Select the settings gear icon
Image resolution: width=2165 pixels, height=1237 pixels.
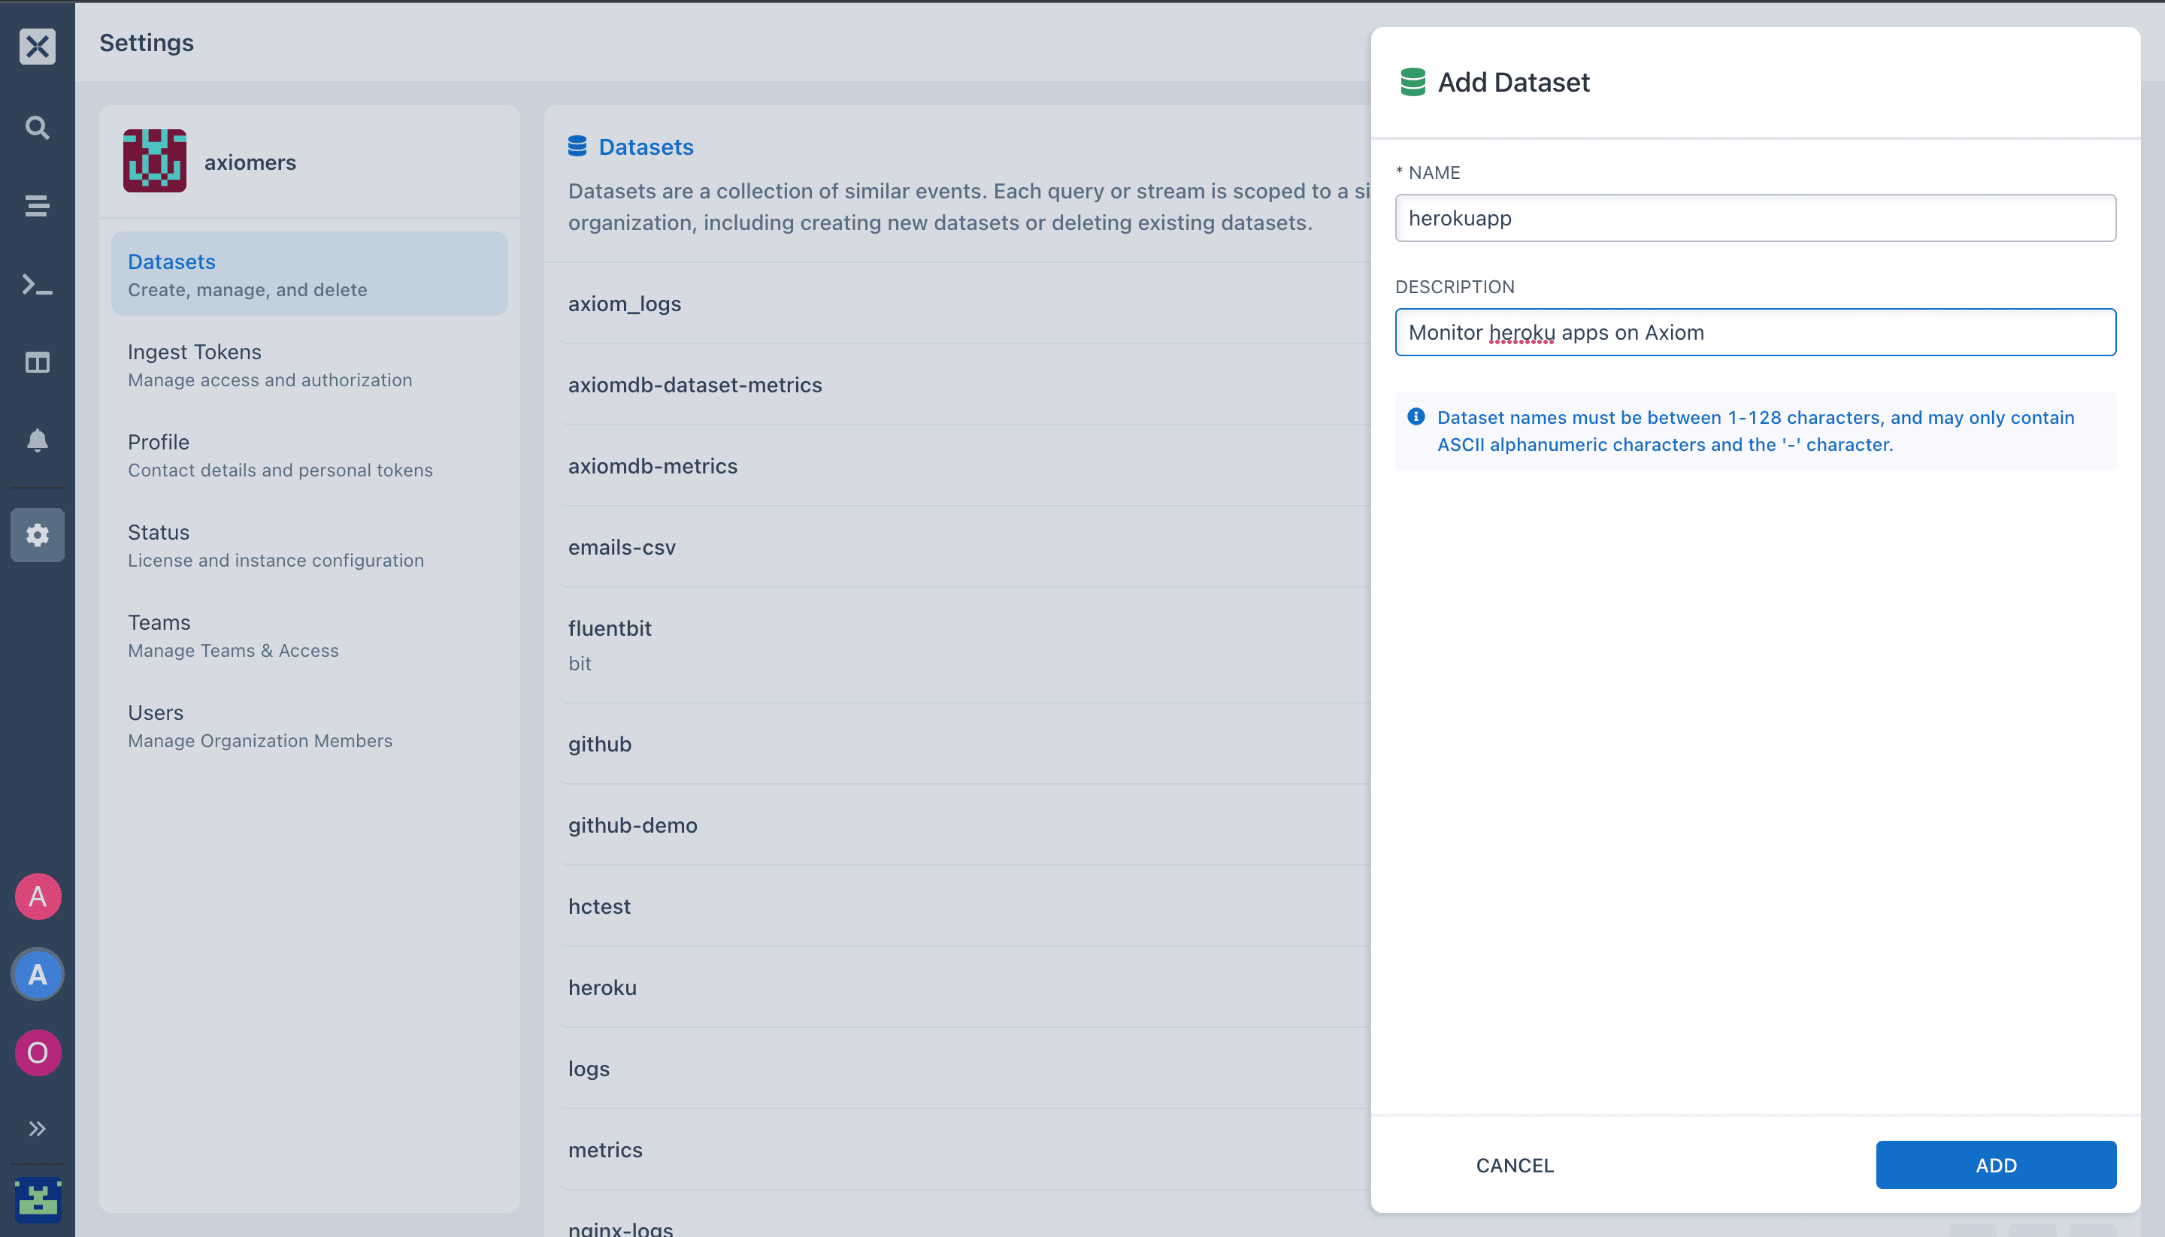coord(38,535)
